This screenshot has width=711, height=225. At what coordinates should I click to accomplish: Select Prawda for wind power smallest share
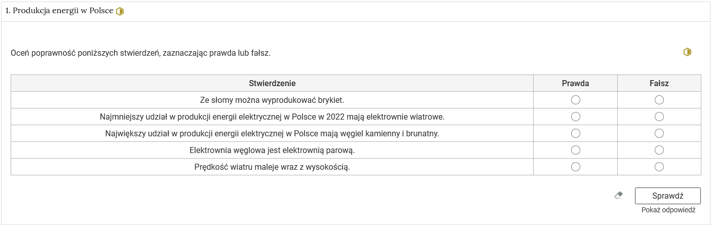(575, 117)
